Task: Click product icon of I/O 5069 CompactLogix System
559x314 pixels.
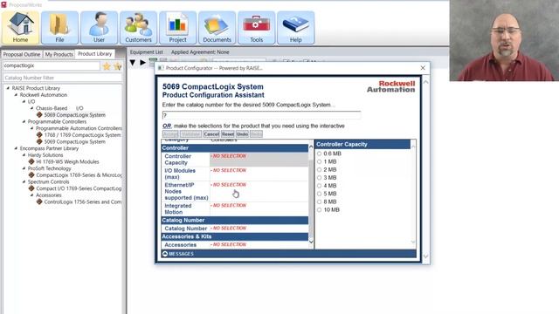Action: [x=39, y=114]
